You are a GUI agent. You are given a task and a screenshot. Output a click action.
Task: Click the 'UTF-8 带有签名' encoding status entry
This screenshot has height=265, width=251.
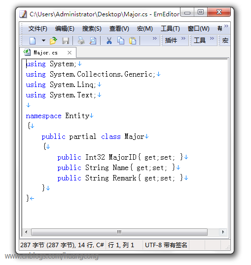point(166,245)
